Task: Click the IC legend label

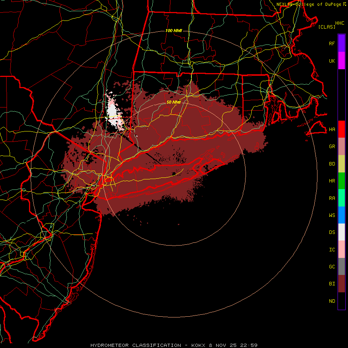Action: [x=332, y=250]
